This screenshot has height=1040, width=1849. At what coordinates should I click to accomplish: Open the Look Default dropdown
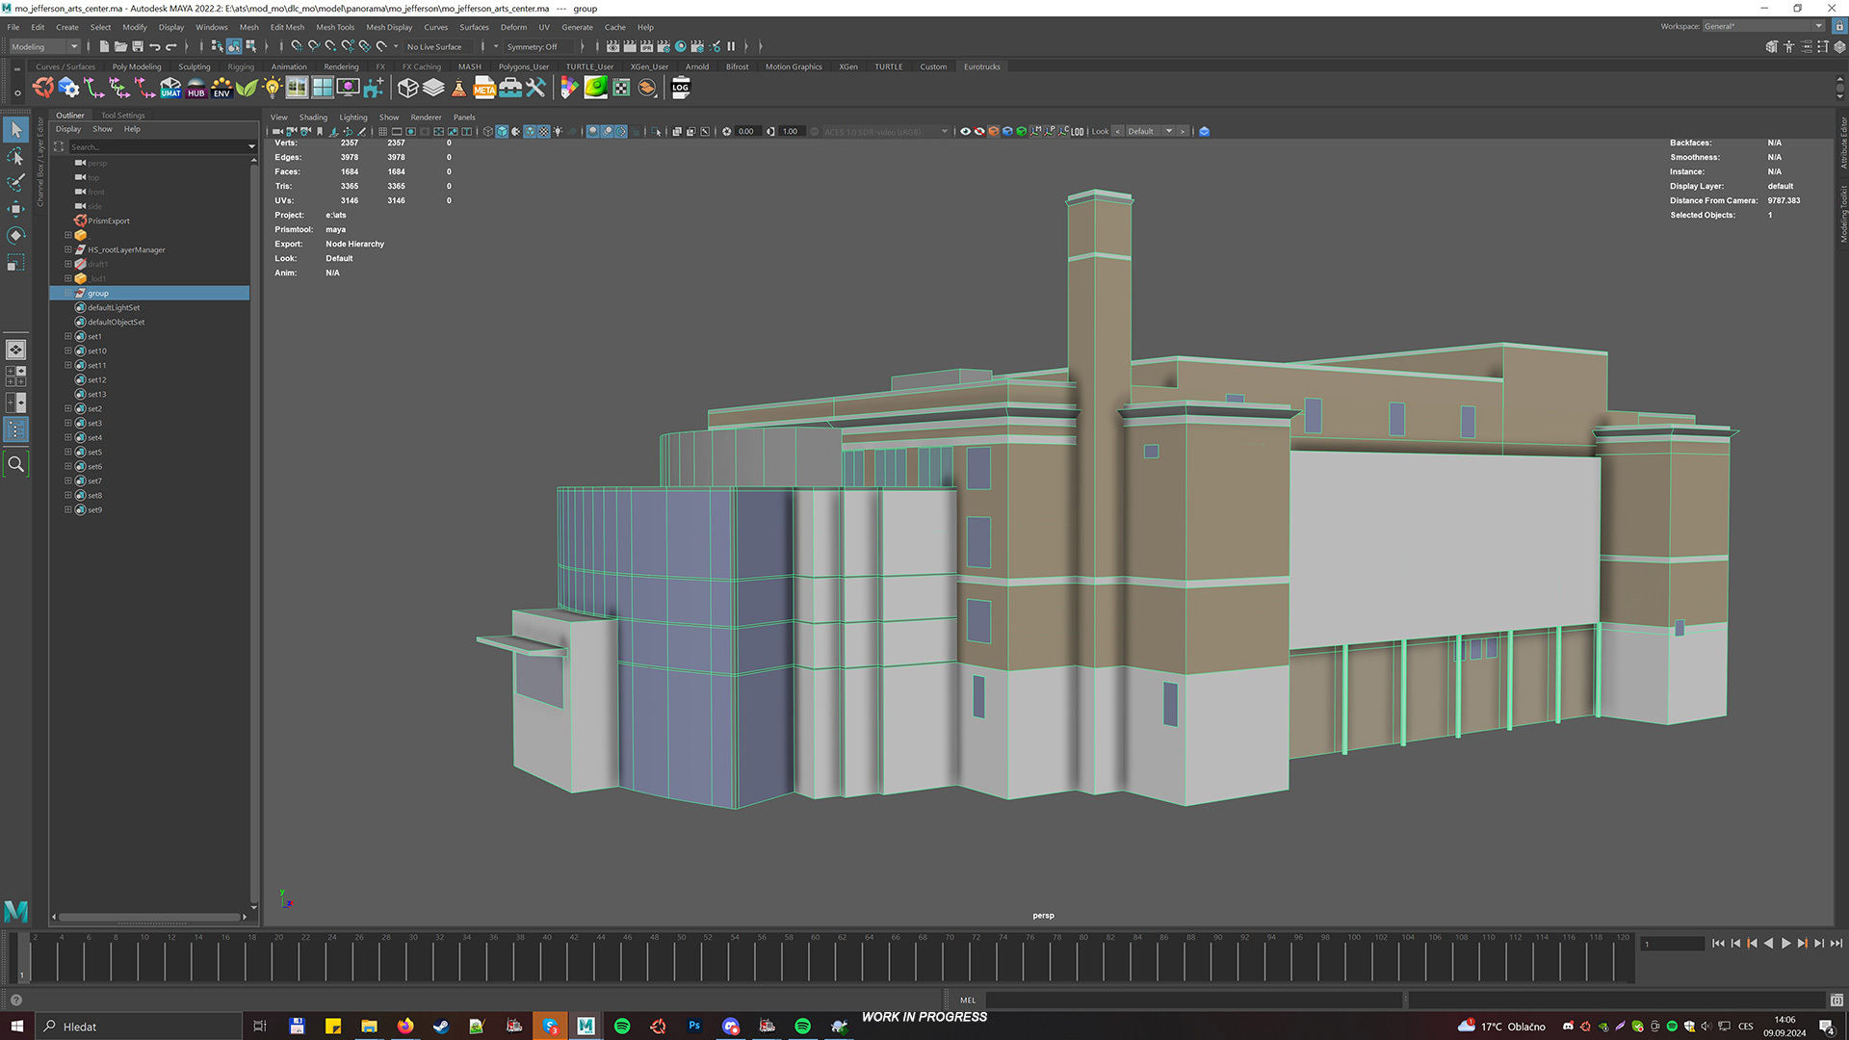[x=1151, y=132]
